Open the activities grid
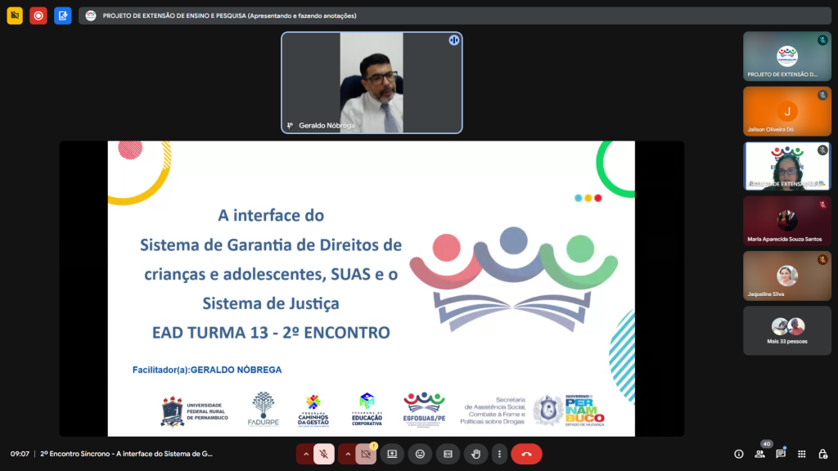Image resolution: width=838 pixels, height=471 pixels. click(x=802, y=454)
